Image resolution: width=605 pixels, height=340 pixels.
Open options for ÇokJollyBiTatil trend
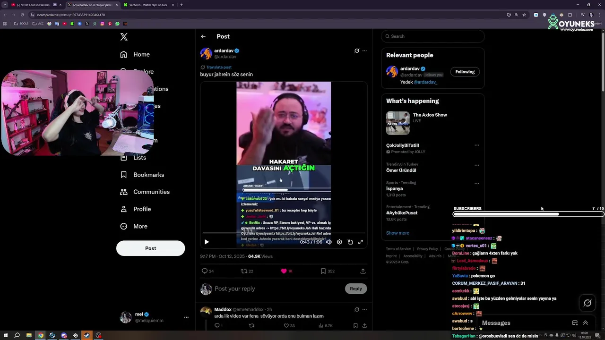[476, 145]
